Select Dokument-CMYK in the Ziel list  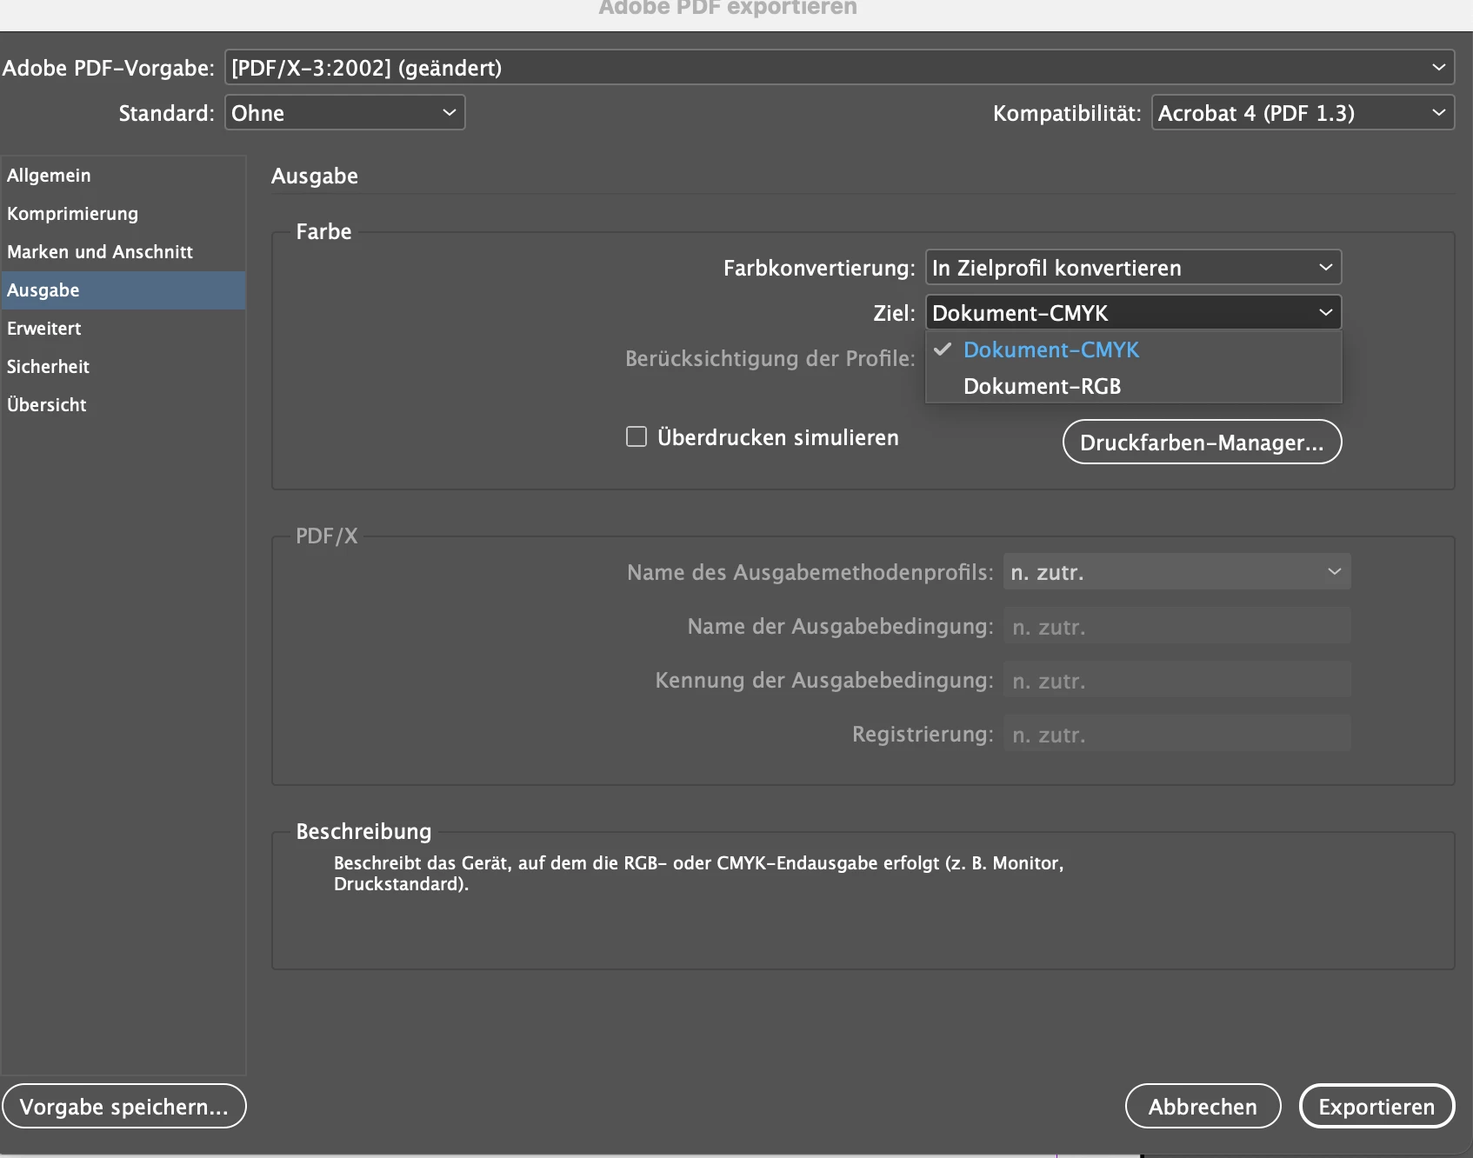(1133, 349)
